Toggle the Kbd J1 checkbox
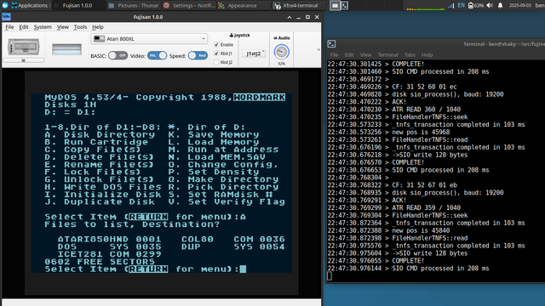The image size is (545, 306). click(x=216, y=54)
